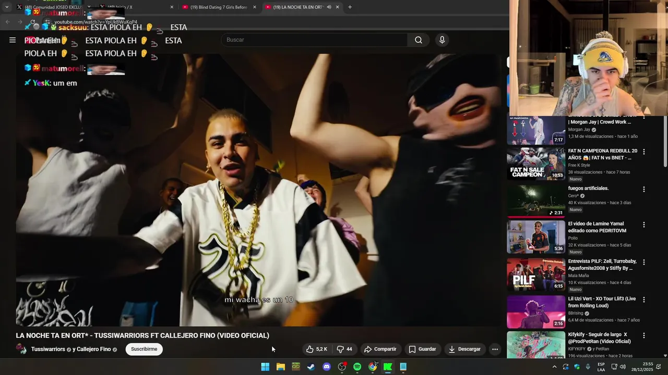Open Kick app from the taskbar

coord(388,367)
